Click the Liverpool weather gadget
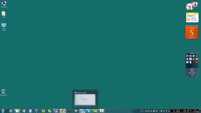 point(192,18)
